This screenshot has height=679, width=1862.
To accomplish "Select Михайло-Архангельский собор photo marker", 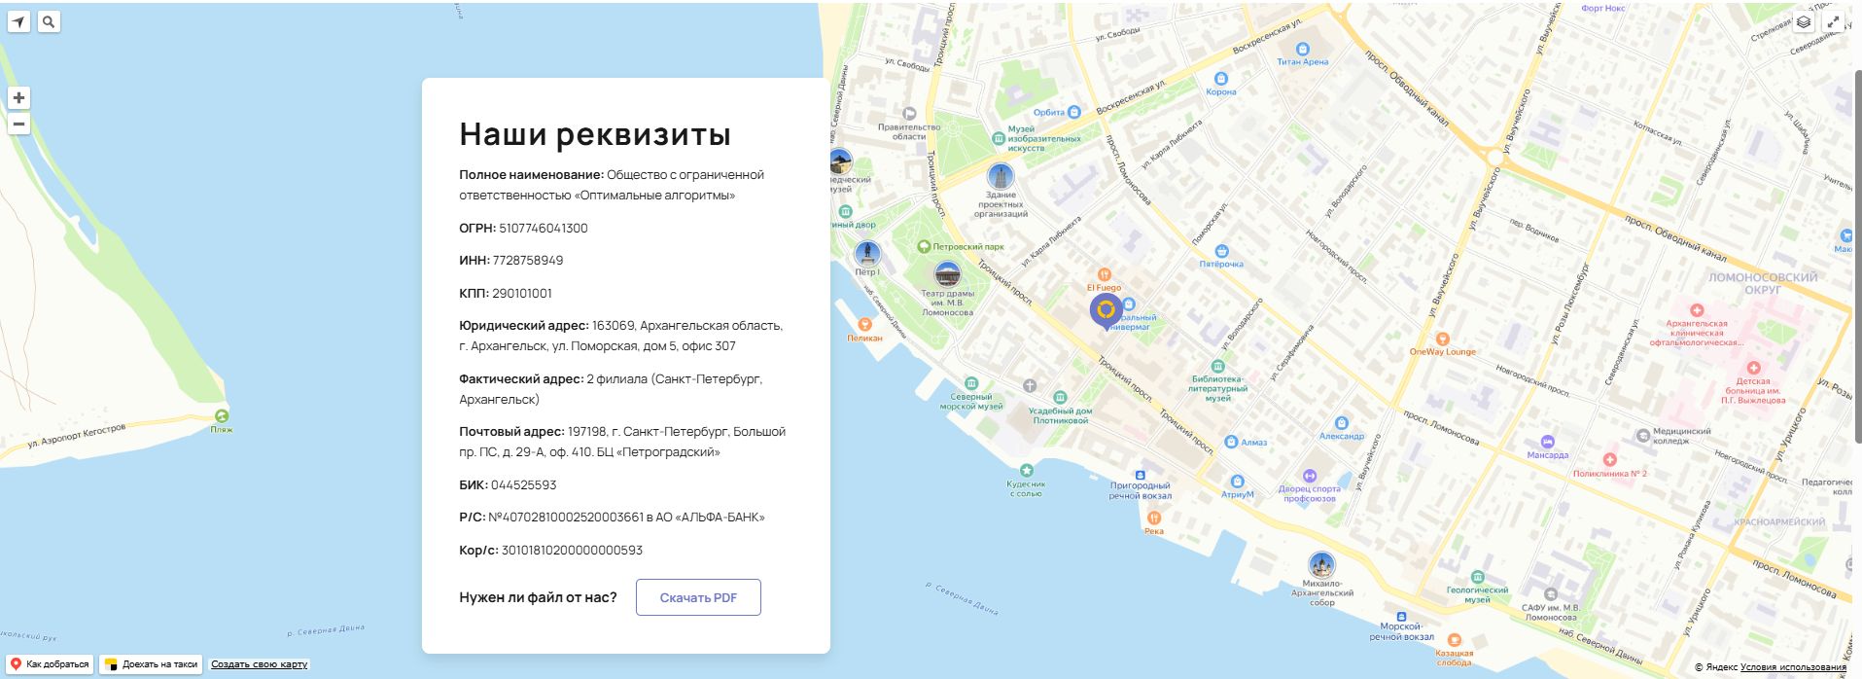I will pyautogui.click(x=1320, y=564).
